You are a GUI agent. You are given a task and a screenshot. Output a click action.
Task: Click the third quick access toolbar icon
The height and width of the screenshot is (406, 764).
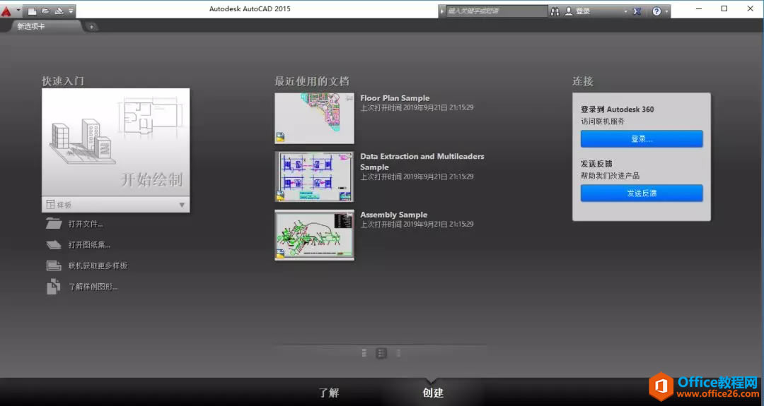pyautogui.click(x=59, y=11)
